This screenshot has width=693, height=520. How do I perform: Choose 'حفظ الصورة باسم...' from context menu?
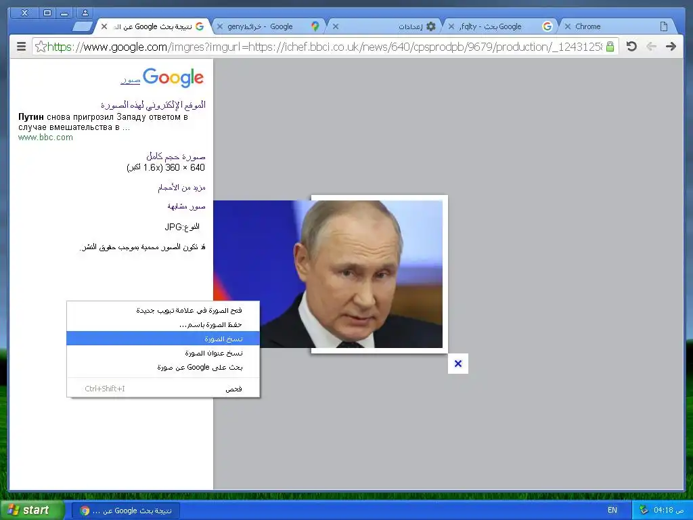click(163, 324)
